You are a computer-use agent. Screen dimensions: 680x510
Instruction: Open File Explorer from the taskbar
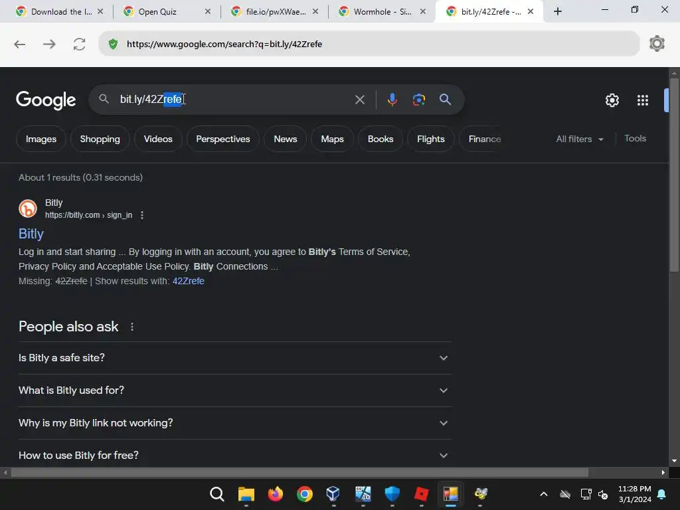[x=246, y=494]
